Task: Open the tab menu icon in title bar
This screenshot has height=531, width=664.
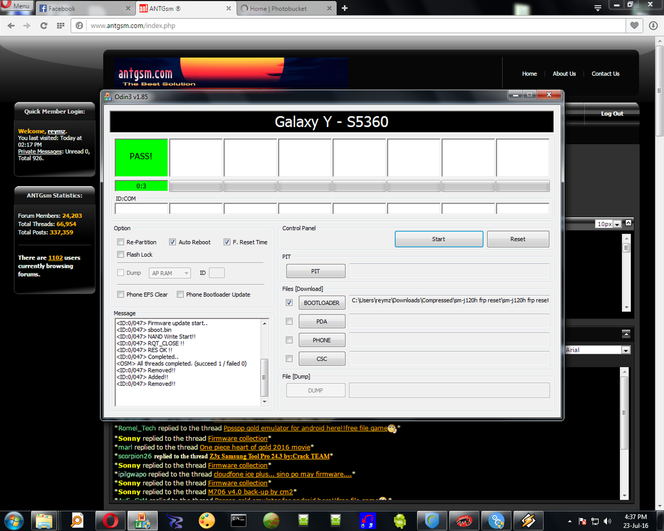Action: [597, 8]
